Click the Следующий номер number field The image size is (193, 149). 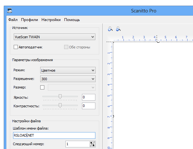pyautogui.click(x=78, y=144)
